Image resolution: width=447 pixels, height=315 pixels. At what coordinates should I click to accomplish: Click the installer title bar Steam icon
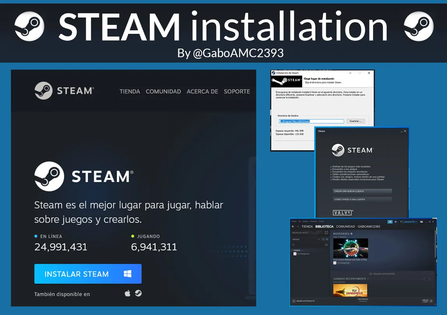(x=274, y=73)
